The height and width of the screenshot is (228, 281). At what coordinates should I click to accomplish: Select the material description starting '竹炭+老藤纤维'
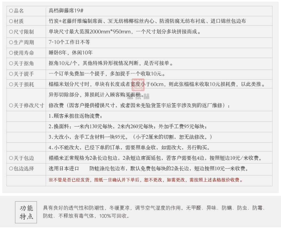click(147, 21)
